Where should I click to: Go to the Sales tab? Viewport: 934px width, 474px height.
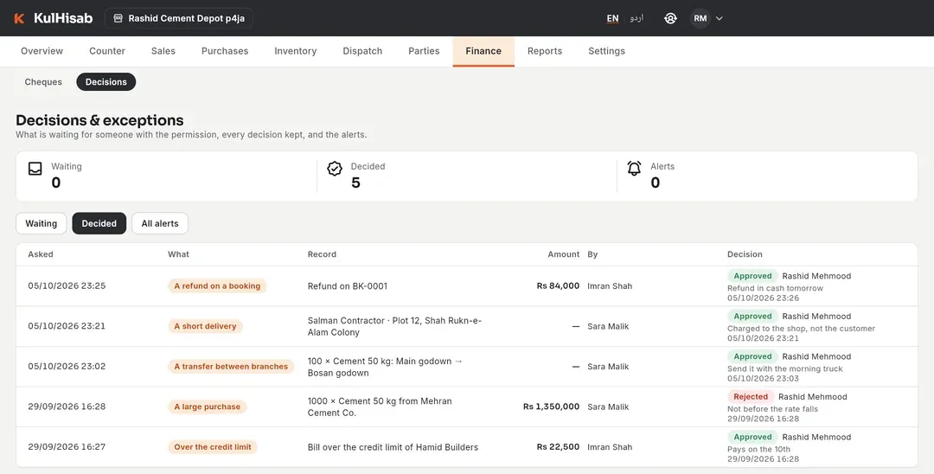coord(163,51)
